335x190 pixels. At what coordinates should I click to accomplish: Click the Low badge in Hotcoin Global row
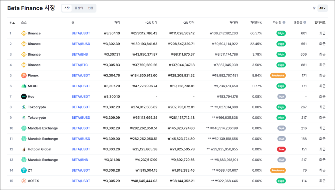(281, 149)
